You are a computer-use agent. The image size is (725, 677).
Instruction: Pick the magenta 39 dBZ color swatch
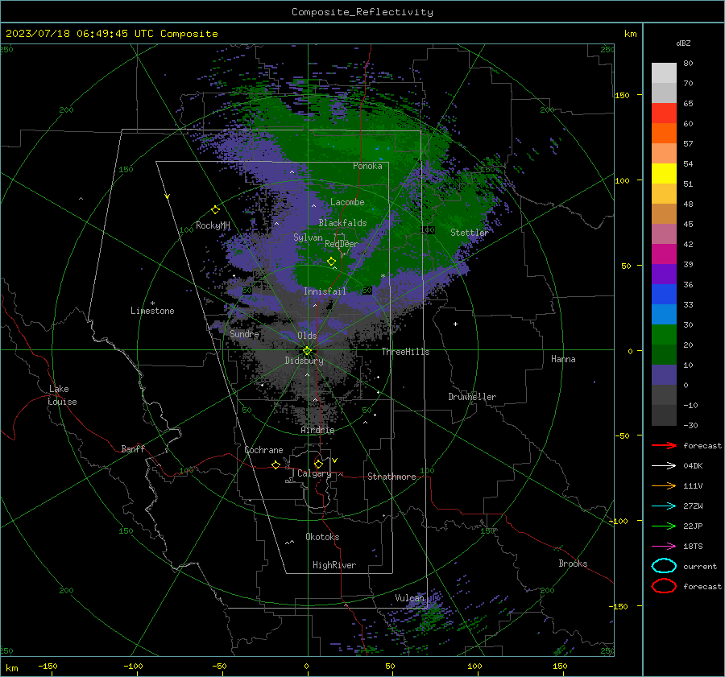pyautogui.click(x=664, y=254)
